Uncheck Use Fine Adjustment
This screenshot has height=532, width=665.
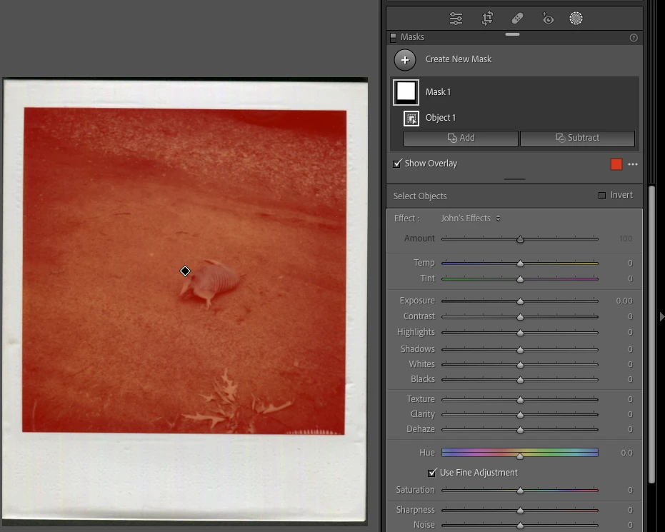coord(431,472)
